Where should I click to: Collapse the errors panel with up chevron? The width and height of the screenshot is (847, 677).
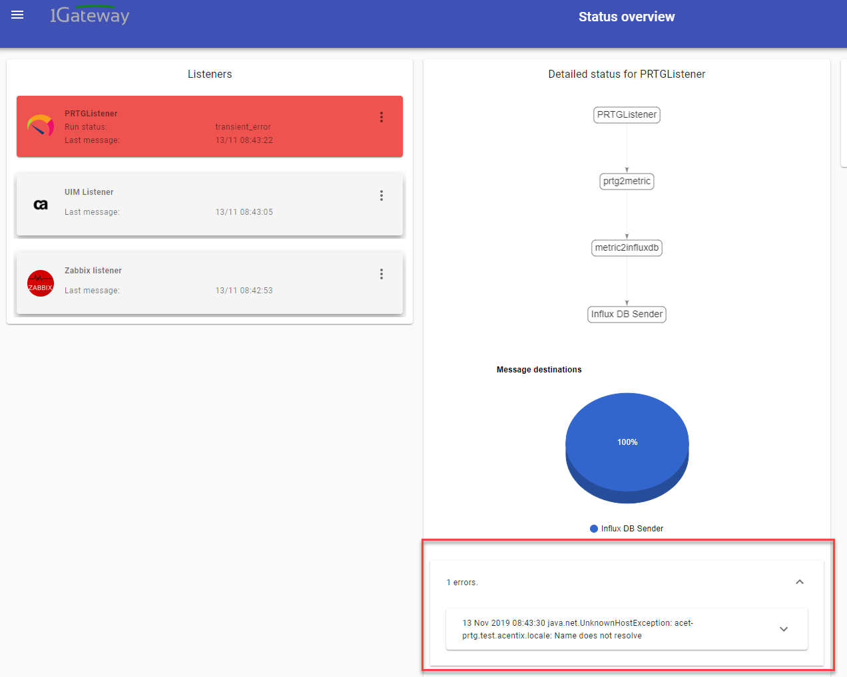(x=800, y=582)
